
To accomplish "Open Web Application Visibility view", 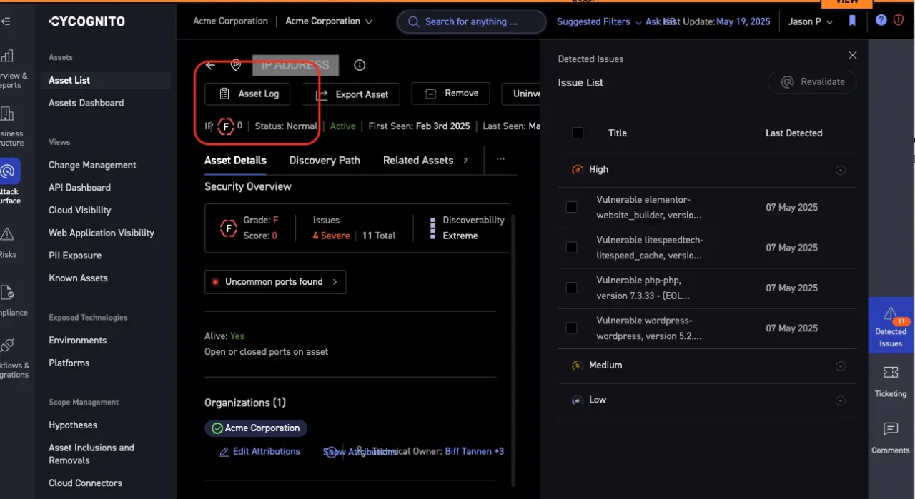I will click(102, 233).
